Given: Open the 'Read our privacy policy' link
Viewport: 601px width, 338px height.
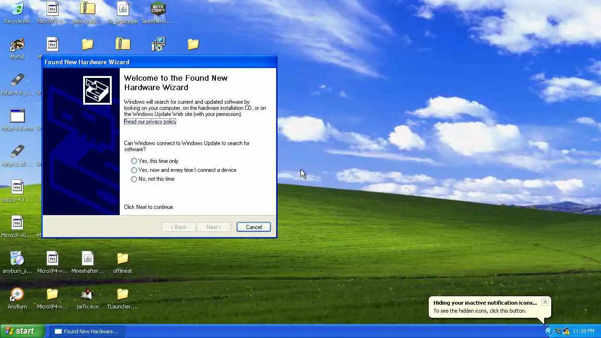Looking at the screenshot, I should coord(150,122).
